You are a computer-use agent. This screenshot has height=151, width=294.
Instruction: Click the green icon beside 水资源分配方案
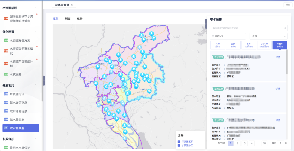click(x=6, y=41)
